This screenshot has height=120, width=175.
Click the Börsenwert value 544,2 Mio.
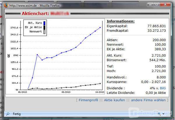pyautogui.click(x=157, y=60)
